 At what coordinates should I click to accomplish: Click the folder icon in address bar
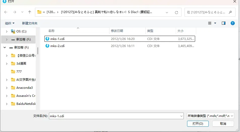(x=39, y=12)
